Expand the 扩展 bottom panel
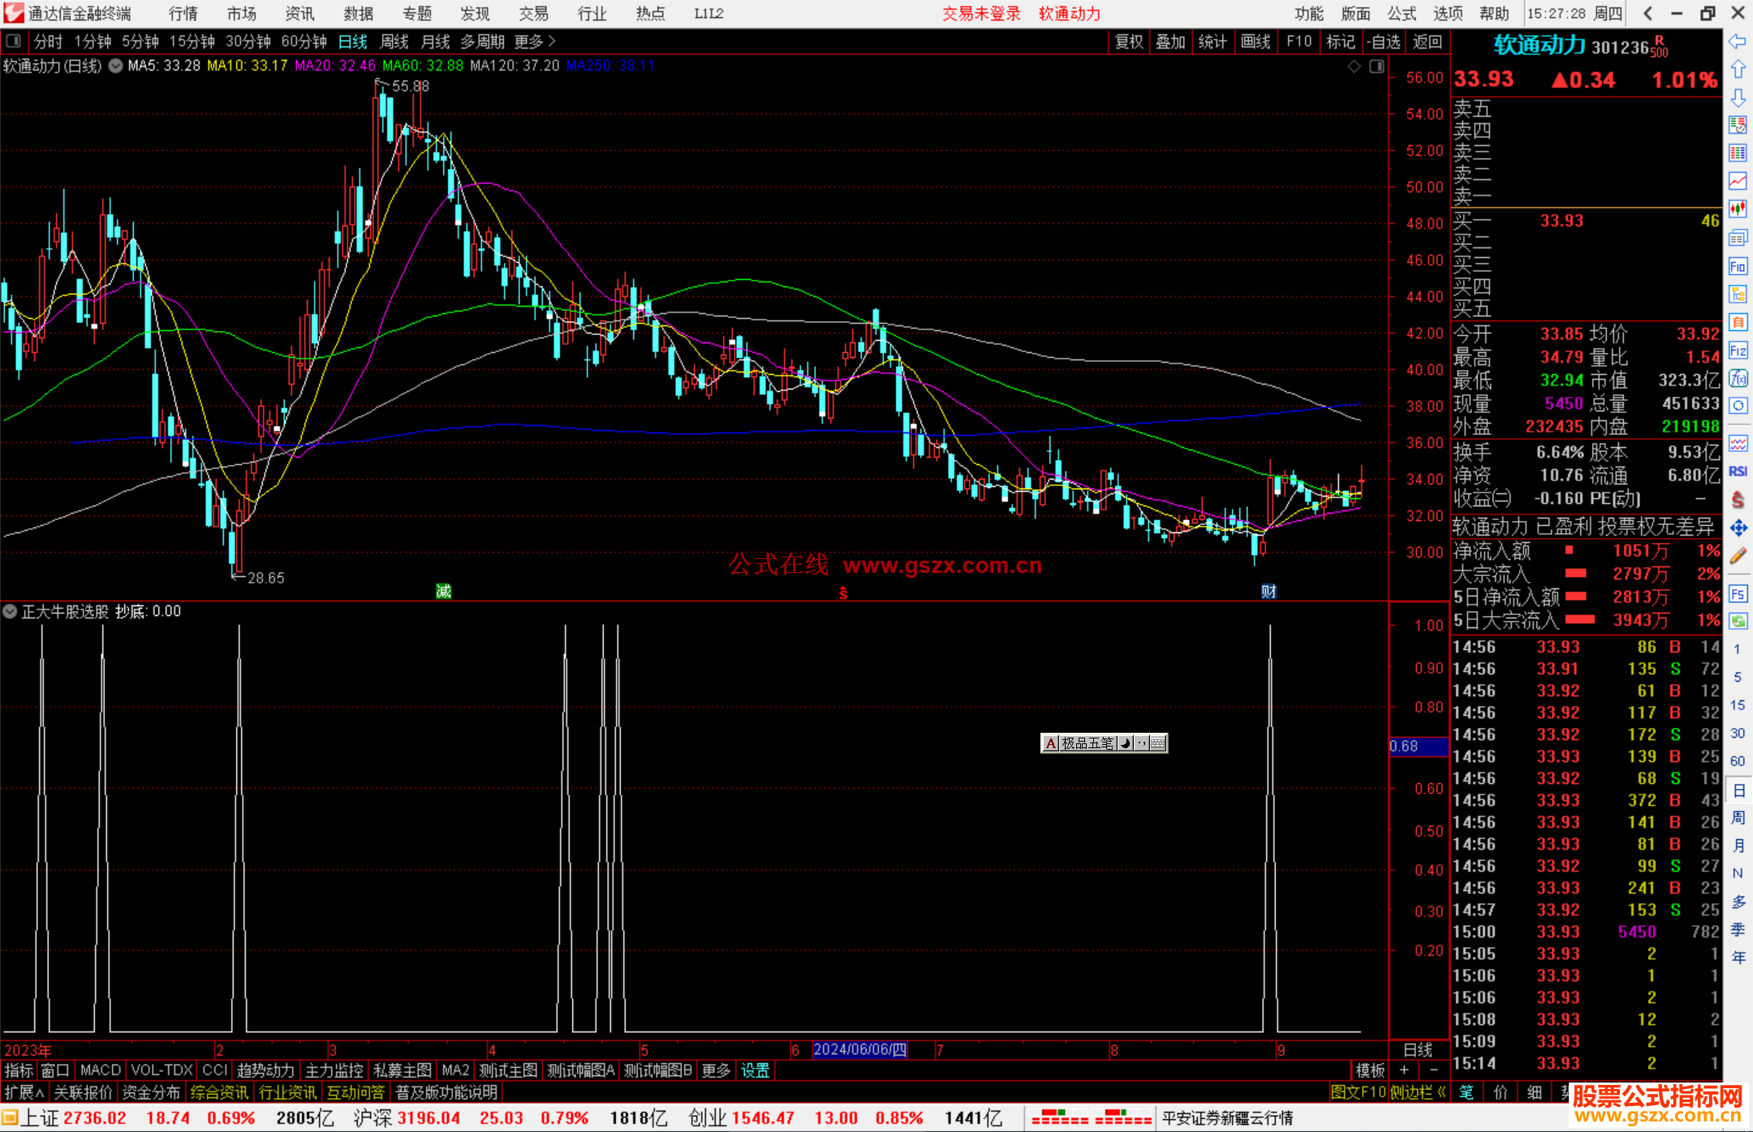Screen dimensions: 1753x1132 pos(24,1092)
